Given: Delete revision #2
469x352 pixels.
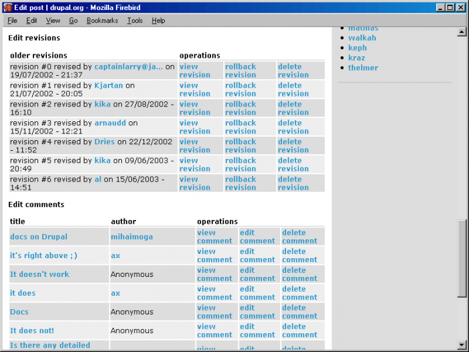Looking at the screenshot, I should click(293, 109).
